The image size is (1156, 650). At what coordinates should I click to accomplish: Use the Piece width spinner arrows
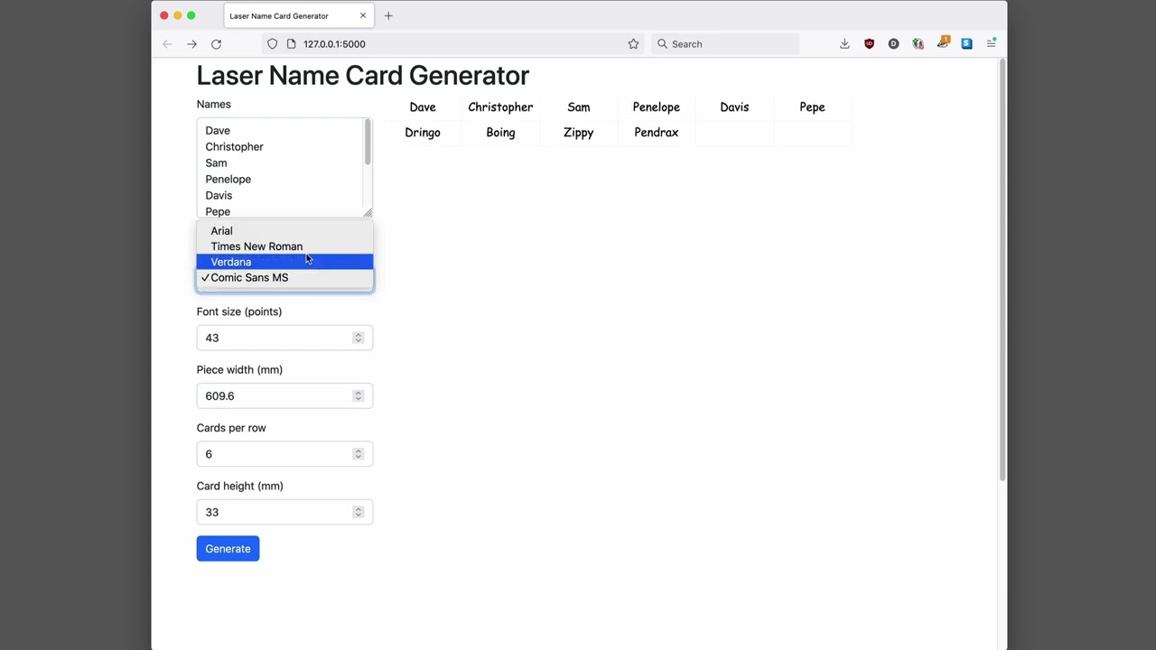click(x=358, y=395)
